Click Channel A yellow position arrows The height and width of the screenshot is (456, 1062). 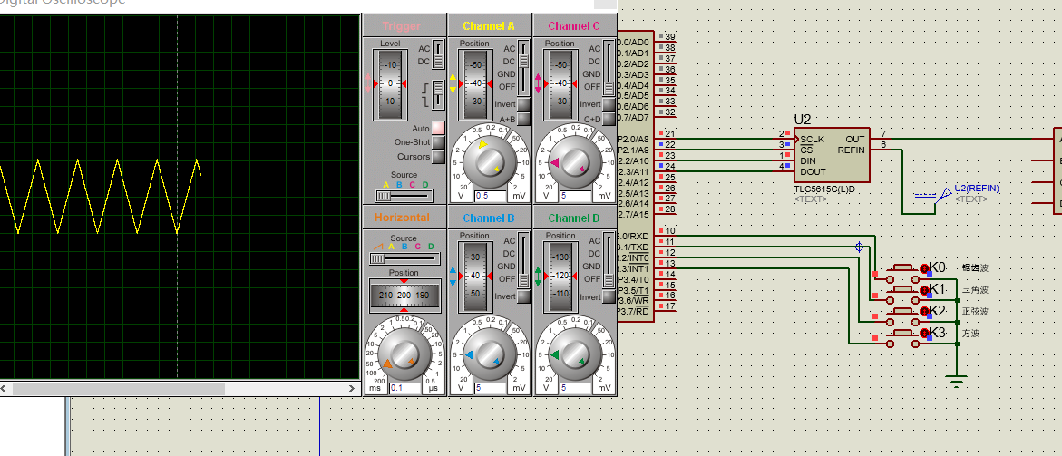[453, 84]
